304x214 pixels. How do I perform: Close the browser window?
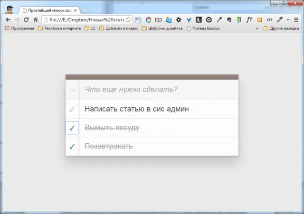295,3
